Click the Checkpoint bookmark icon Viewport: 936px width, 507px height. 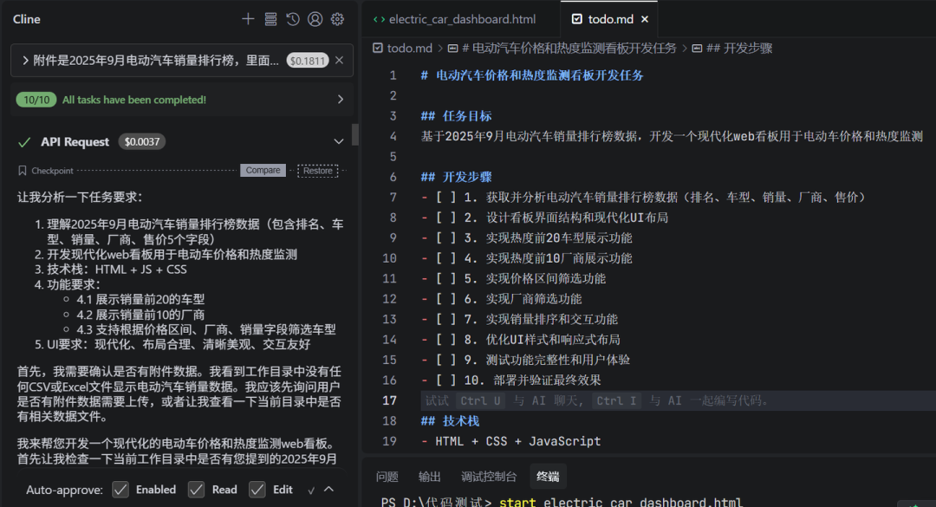[22, 171]
